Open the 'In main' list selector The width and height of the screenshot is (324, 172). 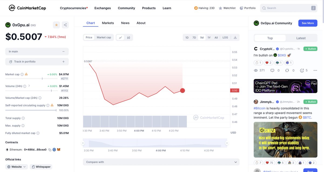point(37,51)
